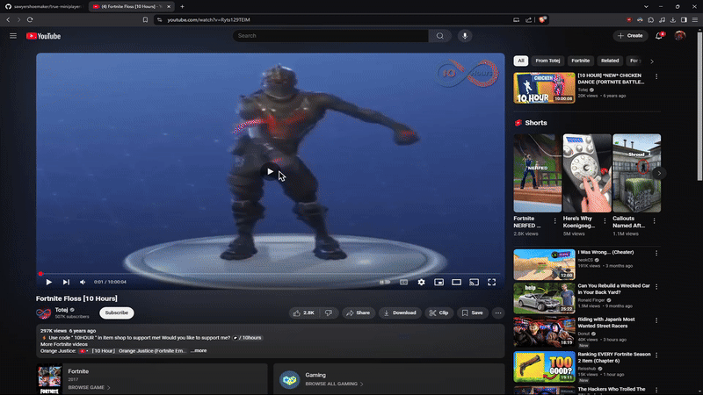Select the From Totej filter chip
Screen dimensions: 703x395
(x=547, y=61)
